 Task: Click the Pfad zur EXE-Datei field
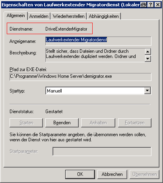[80, 77]
